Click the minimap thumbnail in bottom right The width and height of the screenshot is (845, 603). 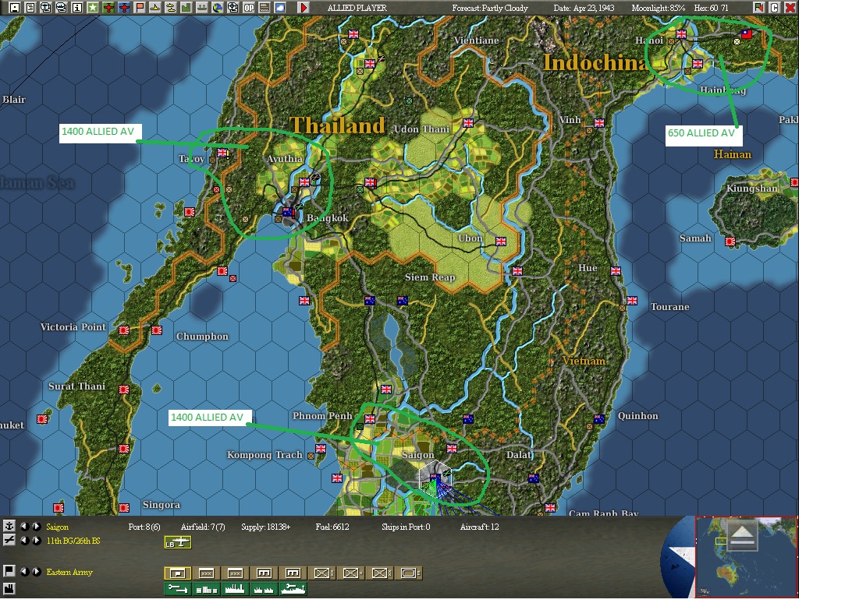tap(747, 557)
